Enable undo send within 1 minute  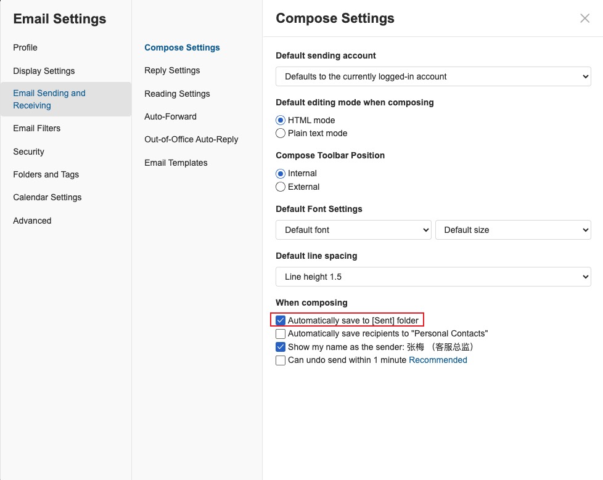pos(281,360)
